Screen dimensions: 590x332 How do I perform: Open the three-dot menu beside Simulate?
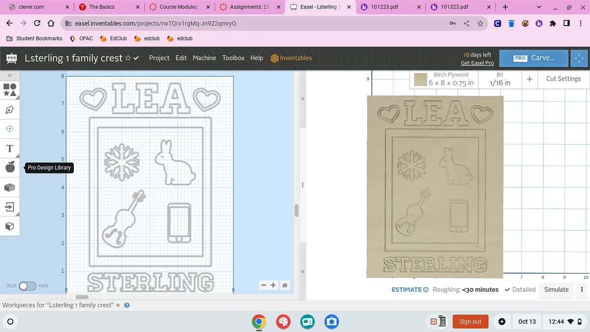pyautogui.click(x=582, y=290)
